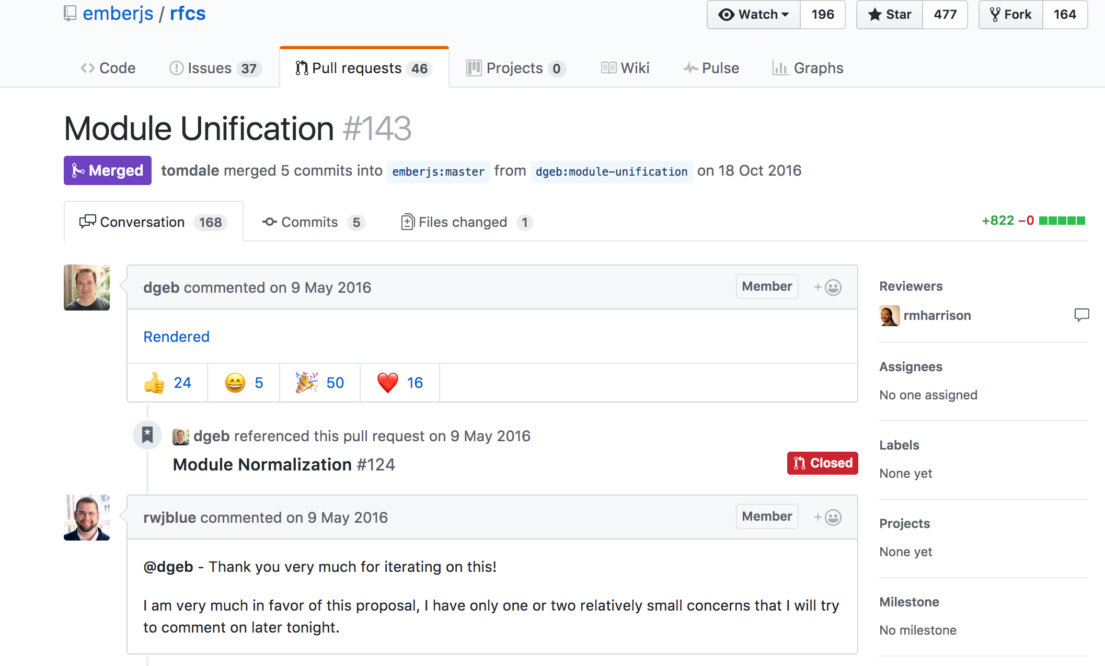Open the Watch dropdown
1105x666 pixels.
pyautogui.click(x=754, y=15)
